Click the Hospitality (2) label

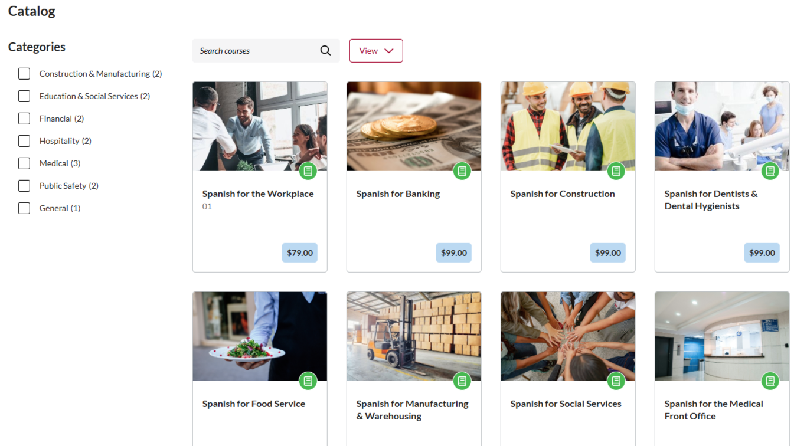tap(65, 141)
